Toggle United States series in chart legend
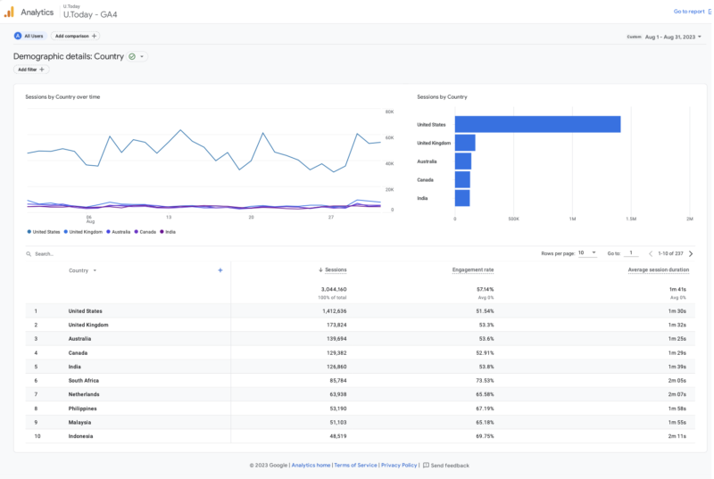Screen dimensions: 714x479 pyautogui.click(x=44, y=231)
